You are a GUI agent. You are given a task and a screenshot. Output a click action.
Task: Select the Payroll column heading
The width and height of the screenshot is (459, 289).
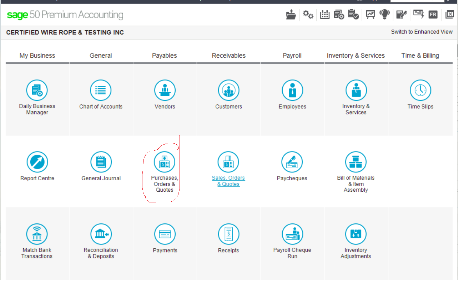pyautogui.click(x=292, y=56)
